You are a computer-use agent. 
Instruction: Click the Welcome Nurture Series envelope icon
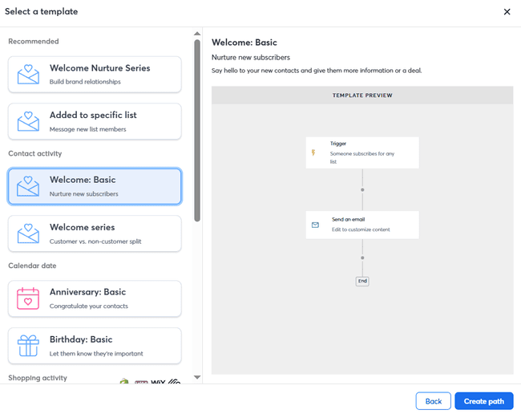click(x=29, y=75)
